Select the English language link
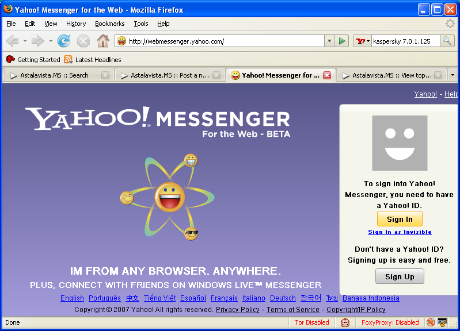460x331 pixels. [72, 298]
